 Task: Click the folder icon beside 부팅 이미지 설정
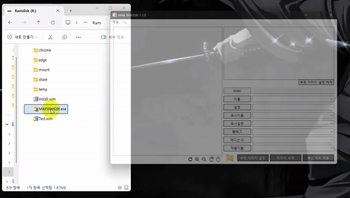tap(230, 158)
